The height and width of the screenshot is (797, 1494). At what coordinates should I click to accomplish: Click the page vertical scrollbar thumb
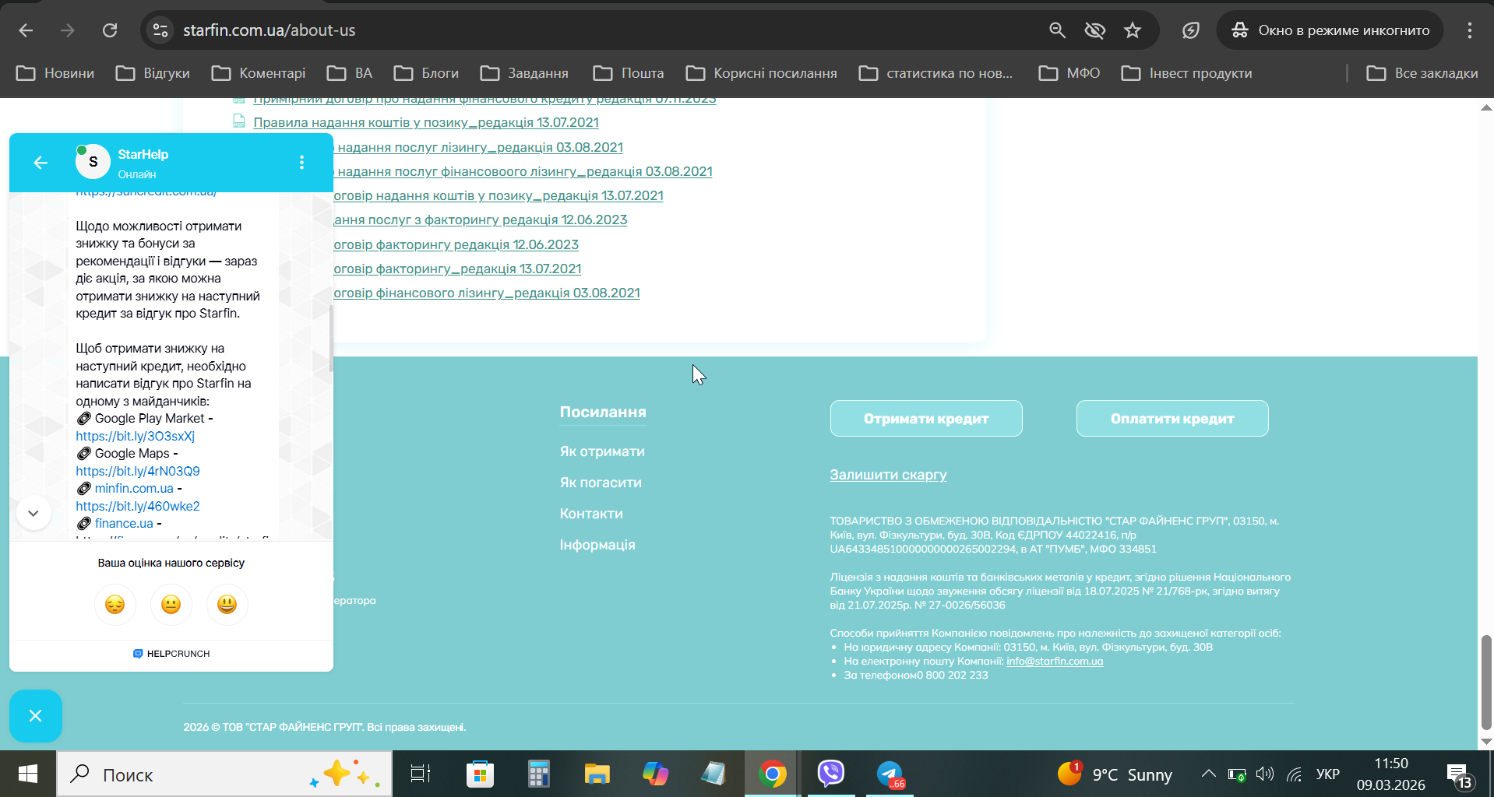pos(1486,683)
